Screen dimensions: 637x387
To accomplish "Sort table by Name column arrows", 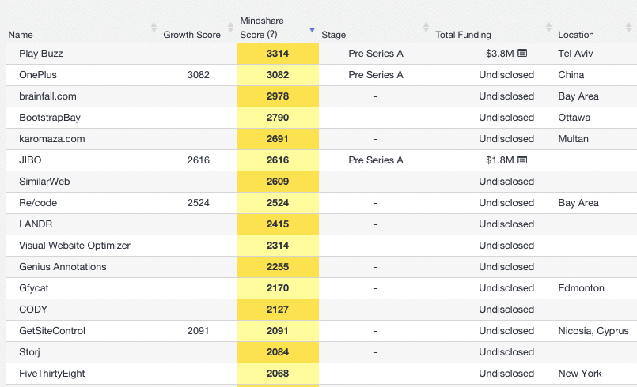I will pyautogui.click(x=154, y=27).
